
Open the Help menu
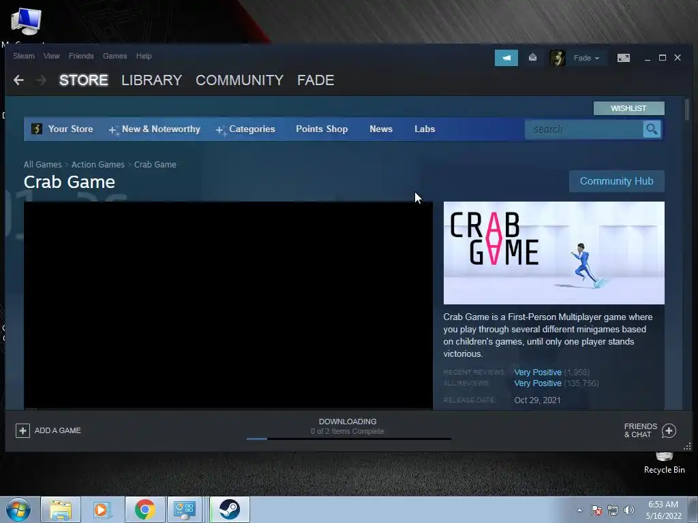point(144,56)
